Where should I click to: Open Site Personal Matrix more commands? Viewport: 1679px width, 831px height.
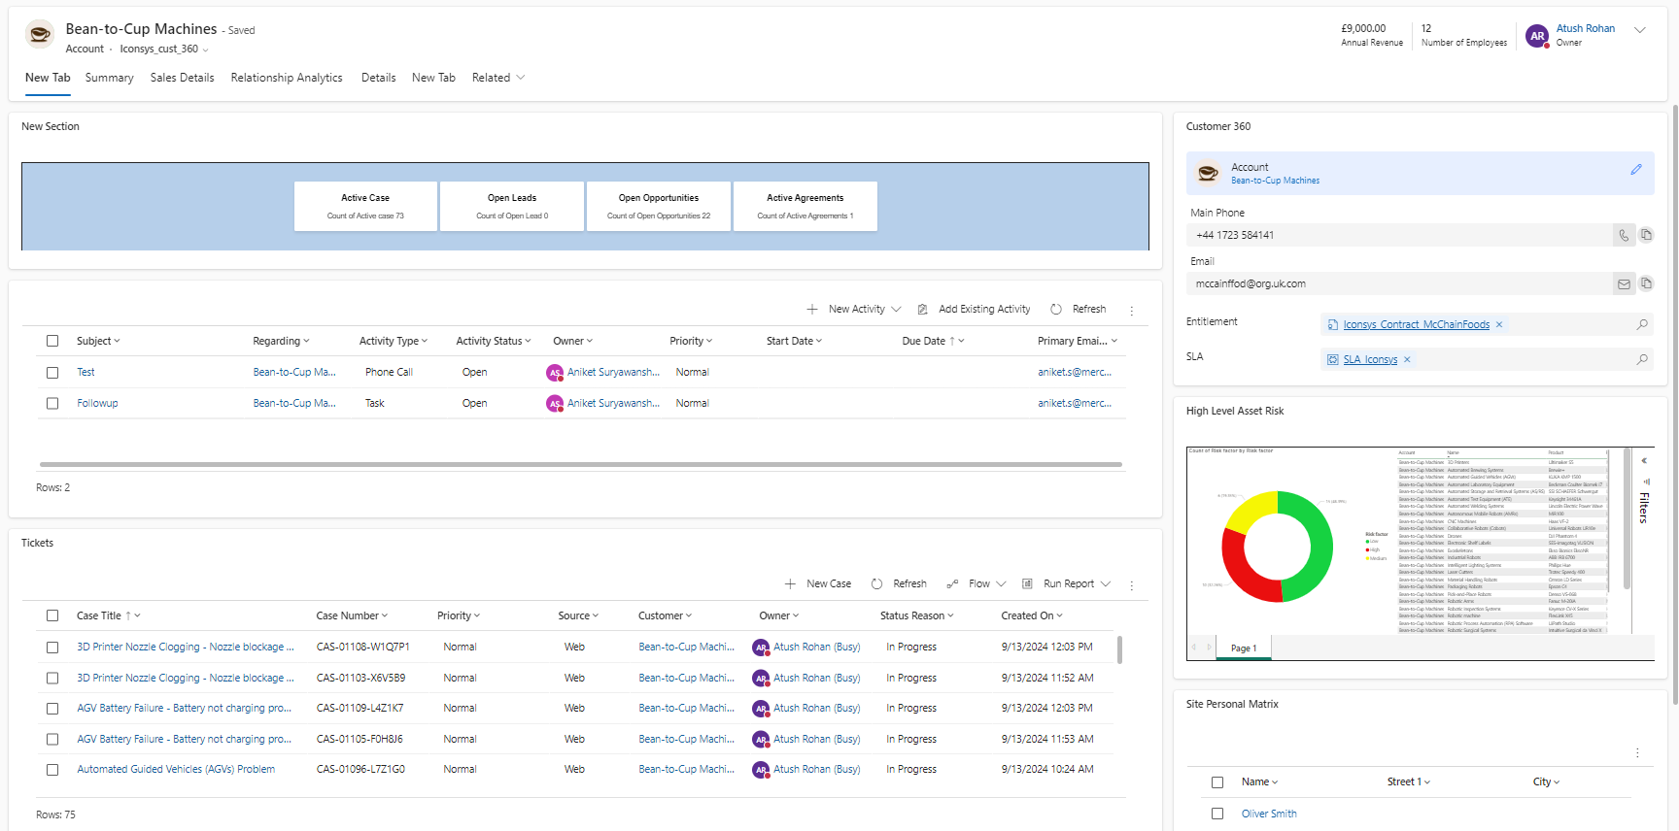coord(1637,752)
